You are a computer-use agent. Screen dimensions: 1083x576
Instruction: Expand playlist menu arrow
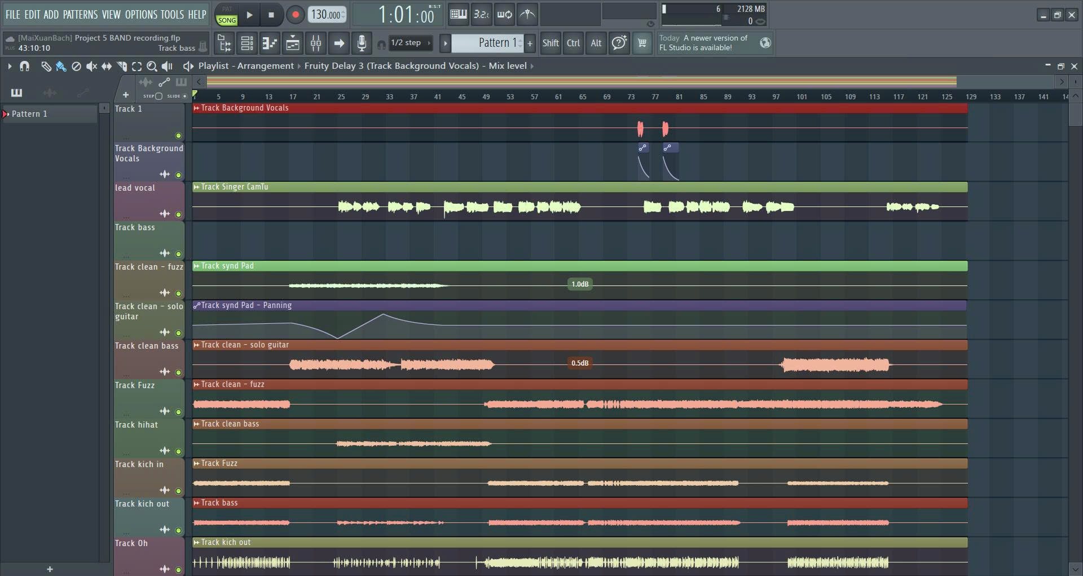(x=10, y=66)
